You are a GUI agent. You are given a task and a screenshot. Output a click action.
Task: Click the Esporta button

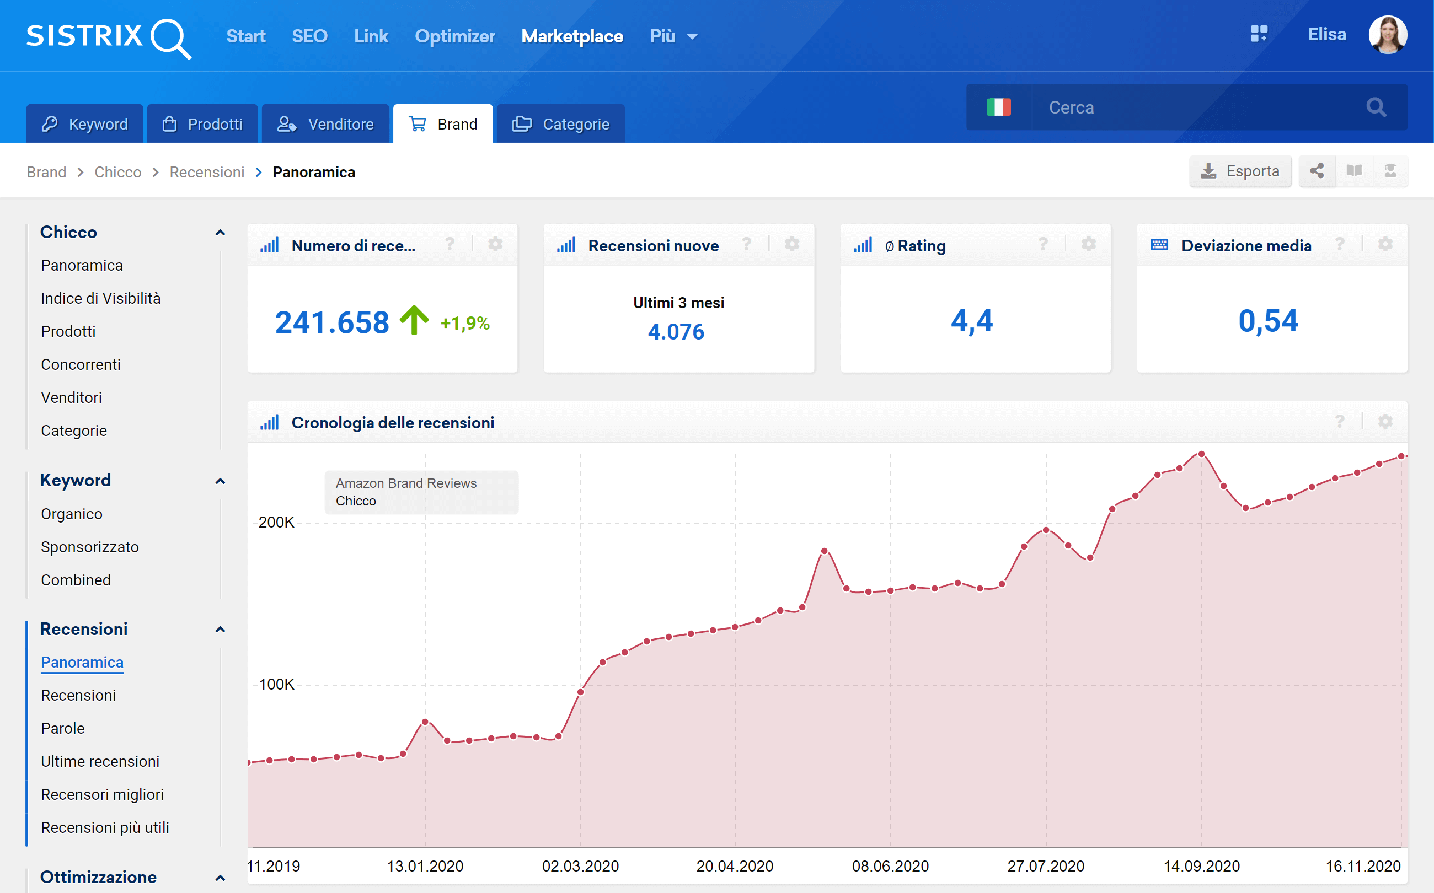(1240, 171)
